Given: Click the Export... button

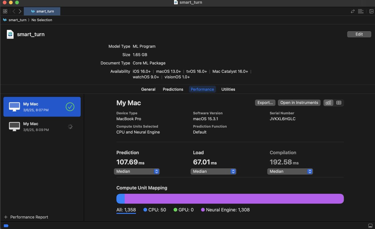Looking at the screenshot, I should 265,103.
